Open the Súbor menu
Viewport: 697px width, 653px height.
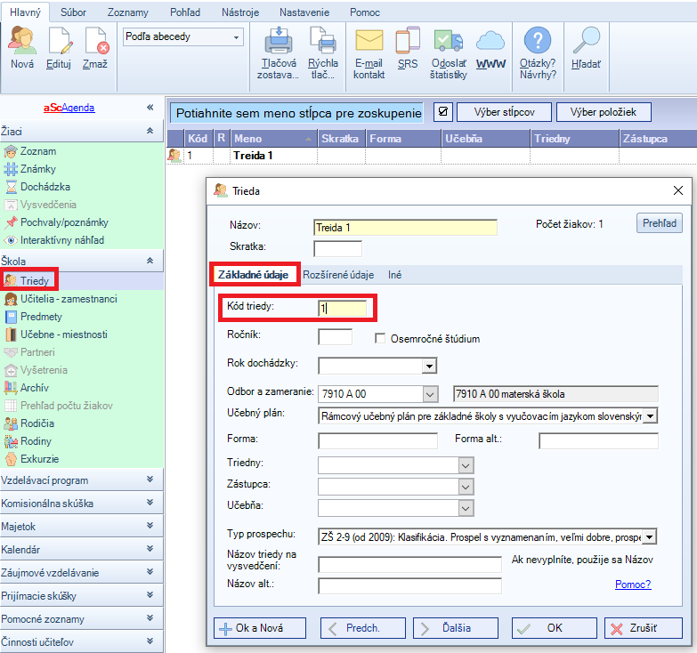click(73, 12)
